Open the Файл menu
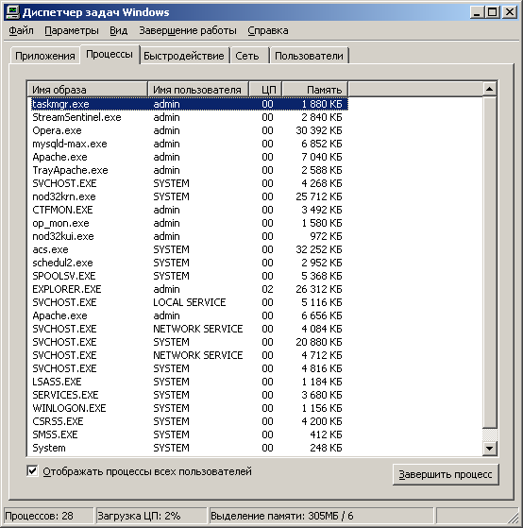This screenshot has width=523, height=528. coord(21,30)
